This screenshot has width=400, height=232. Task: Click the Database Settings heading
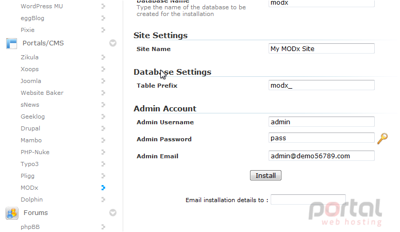pyautogui.click(x=173, y=72)
